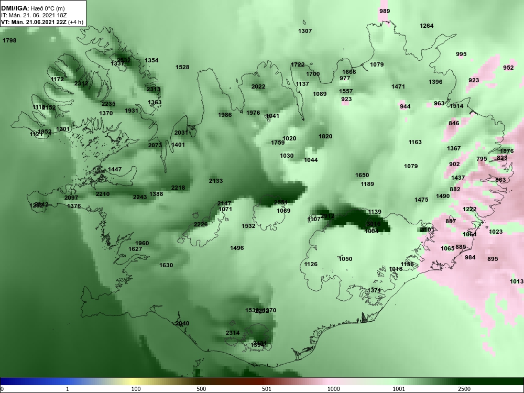Click the 1650 map value

(x=362, y=175)
